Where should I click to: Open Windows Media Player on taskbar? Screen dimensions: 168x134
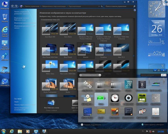pyautogui.click(x=28, y=131)
